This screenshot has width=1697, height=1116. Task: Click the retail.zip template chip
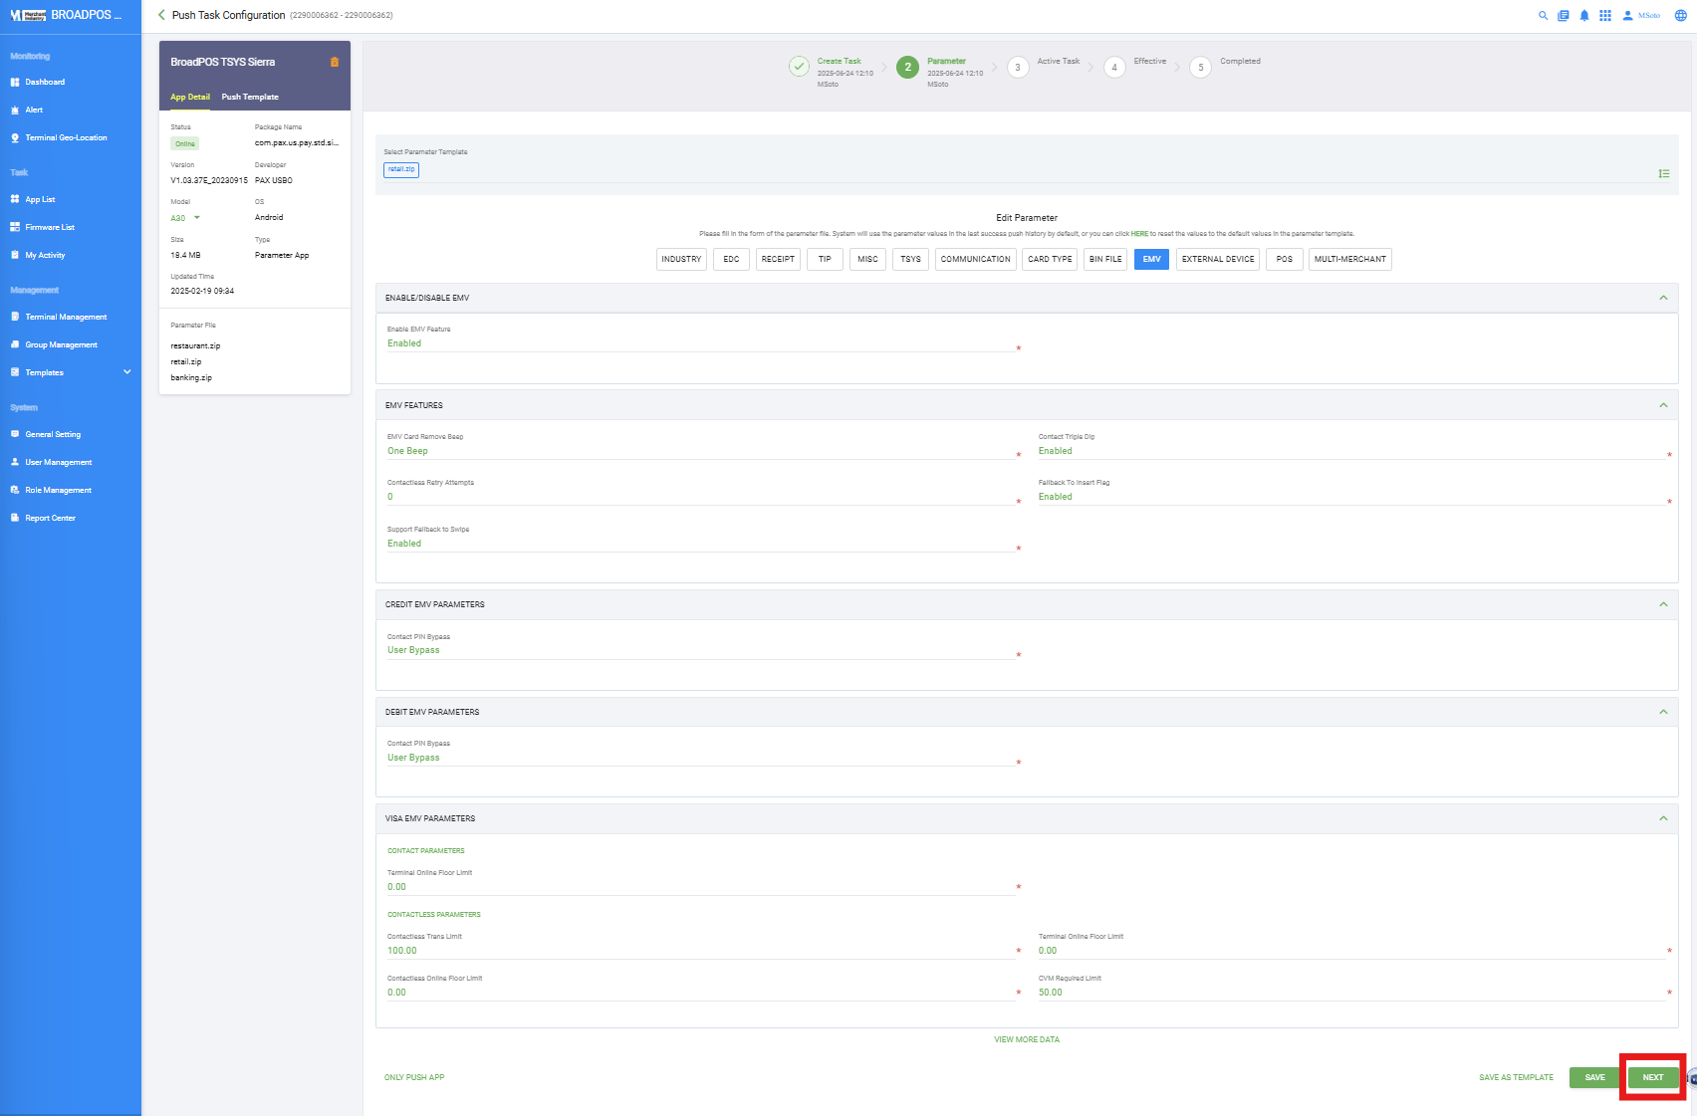(x=401, y=169)
